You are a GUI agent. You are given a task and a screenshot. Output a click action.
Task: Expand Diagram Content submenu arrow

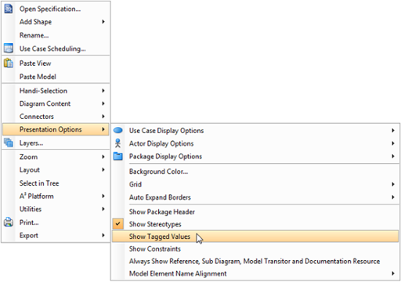coord(103,103)
